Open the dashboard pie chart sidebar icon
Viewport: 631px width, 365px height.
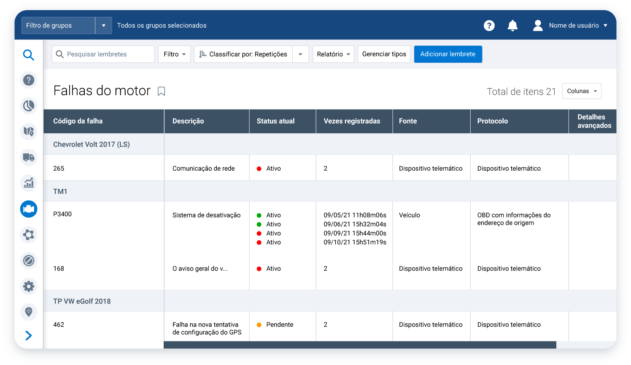pos(29,106)
